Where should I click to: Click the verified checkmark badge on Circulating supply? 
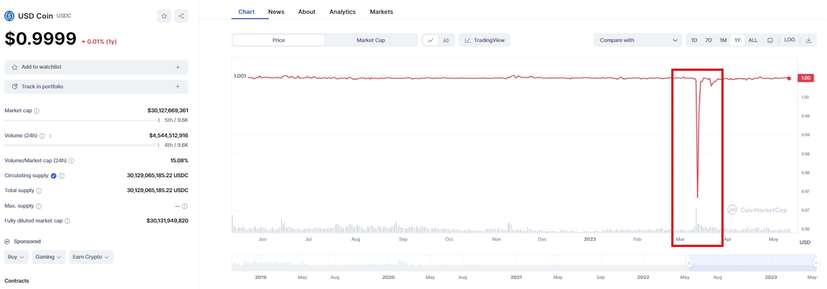53,176
